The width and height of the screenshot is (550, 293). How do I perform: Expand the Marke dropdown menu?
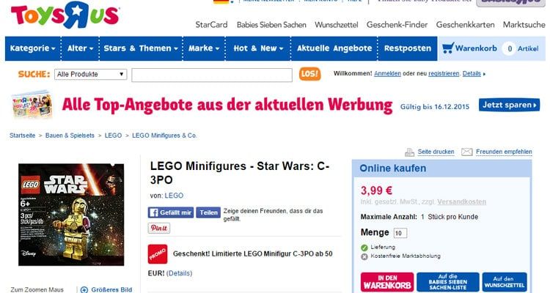coord(204,48)
